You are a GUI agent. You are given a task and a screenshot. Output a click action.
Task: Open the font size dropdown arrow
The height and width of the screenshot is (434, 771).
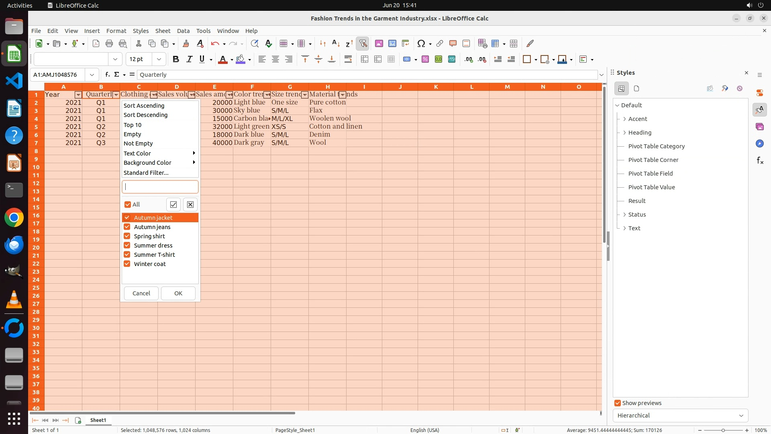(x=159, y=59)
